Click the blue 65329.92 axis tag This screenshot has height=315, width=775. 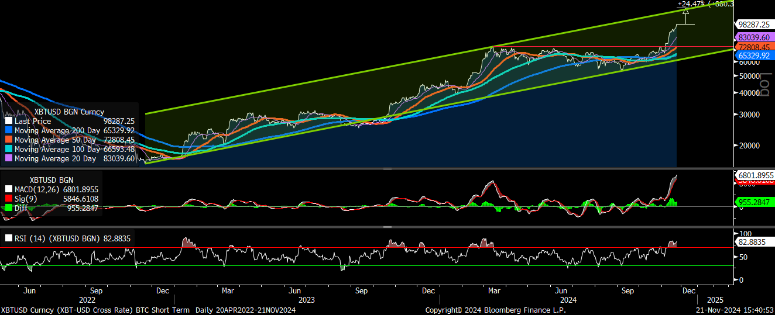tap(753, 56)
